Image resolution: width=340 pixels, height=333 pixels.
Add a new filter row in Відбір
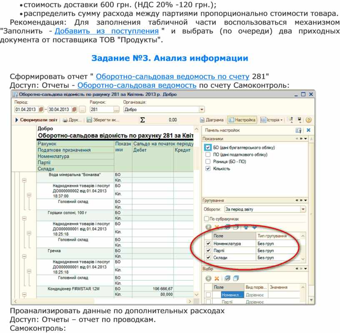click(208, 278)
